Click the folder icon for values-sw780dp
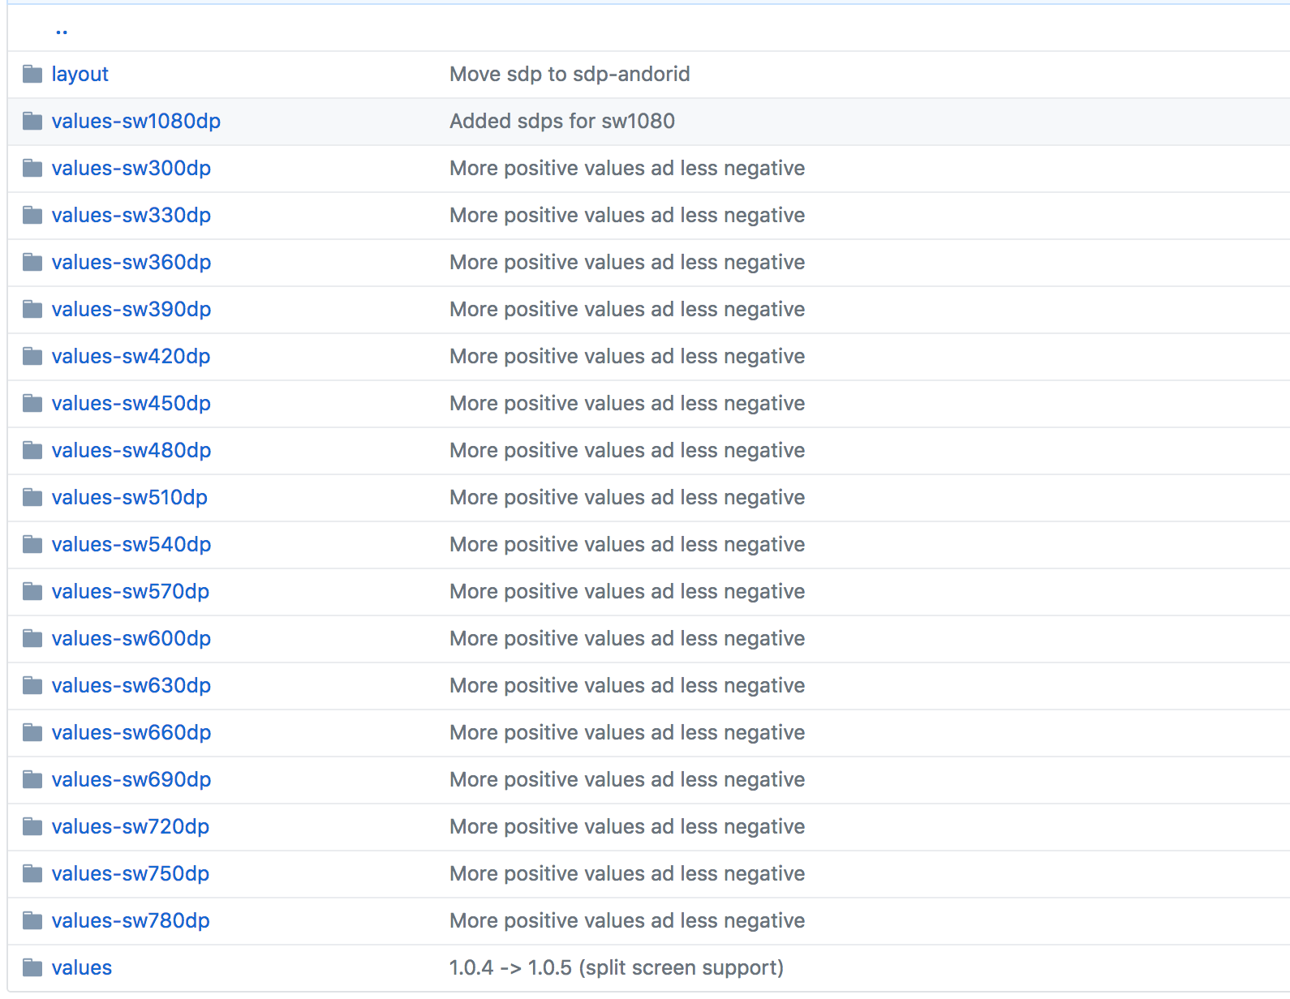The height and width of the screenshot is (999, 1290). coord(32,921)
